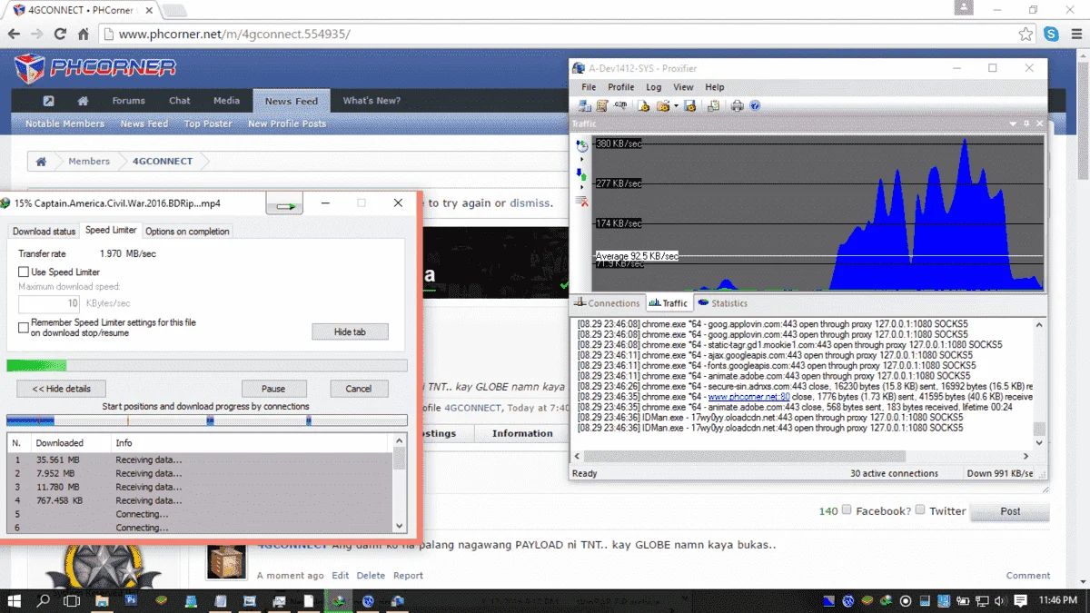This screenshot has height=613, width=1090.
Task: Click the Print icon in Proxifier toolbar
Action: [x=737, y=105]
